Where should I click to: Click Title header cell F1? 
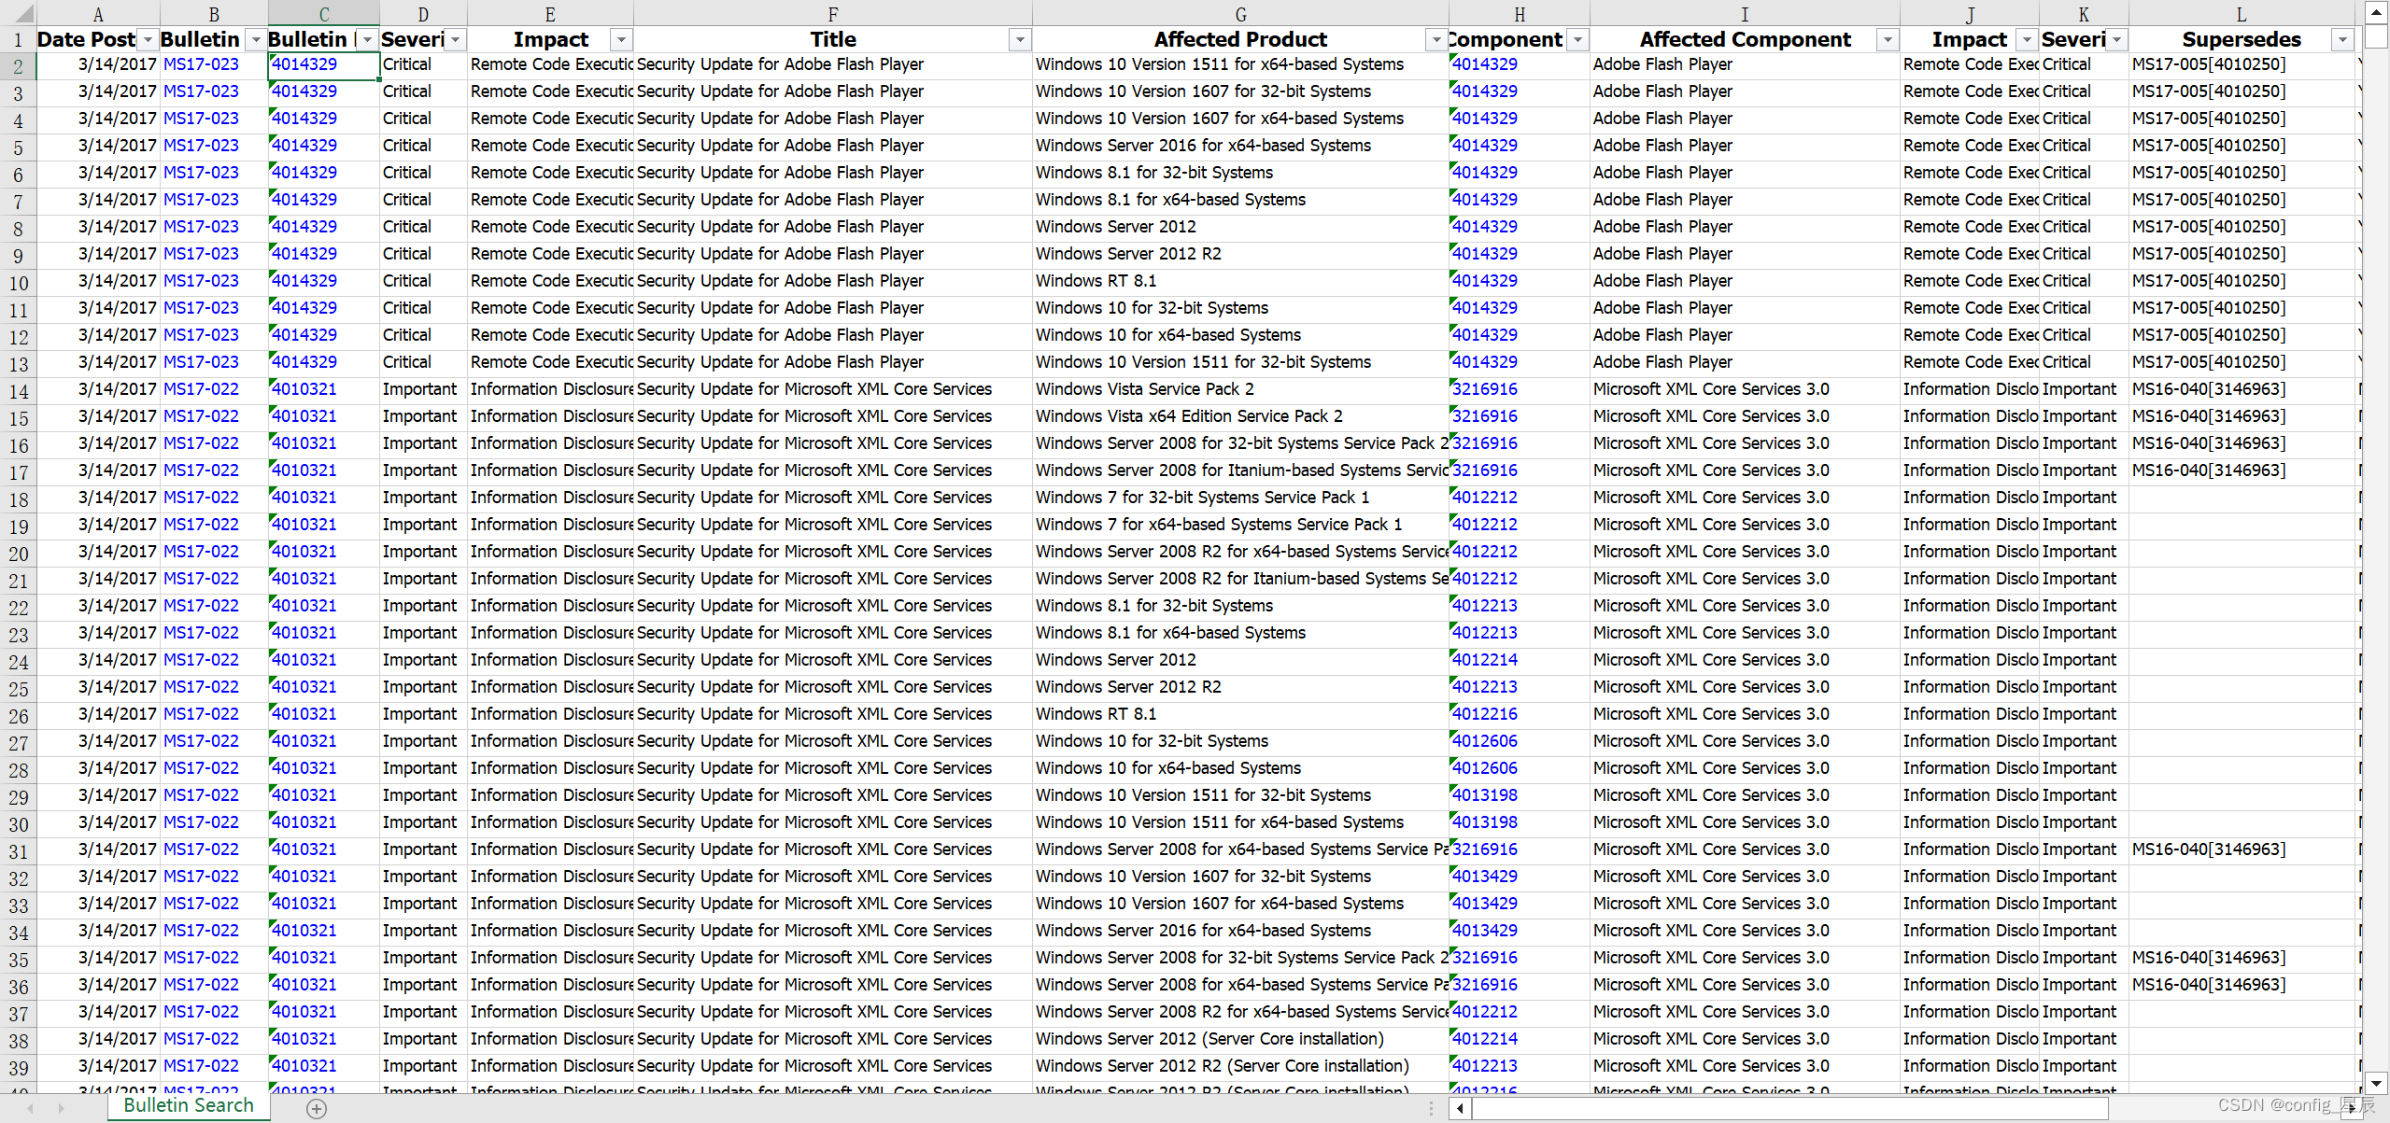click(832, 40)
